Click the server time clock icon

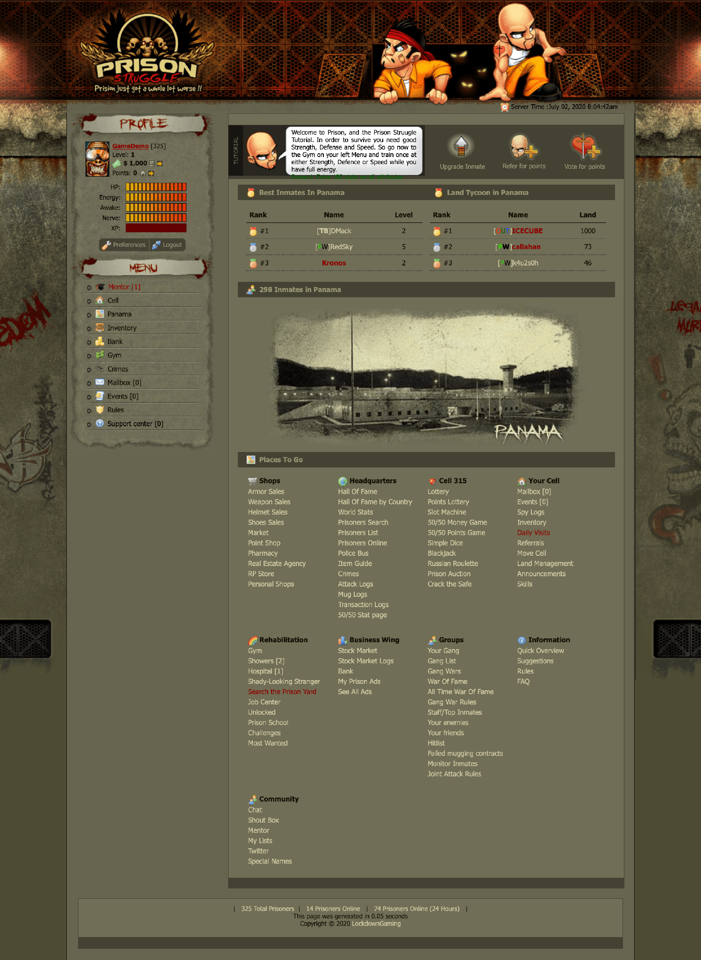(x=505, y=107)
